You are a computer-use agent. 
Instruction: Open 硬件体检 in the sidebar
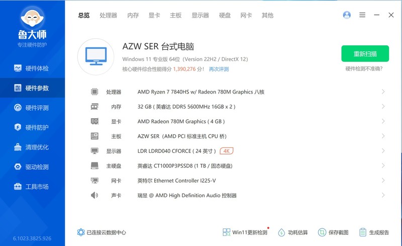[x=32, y=68]
